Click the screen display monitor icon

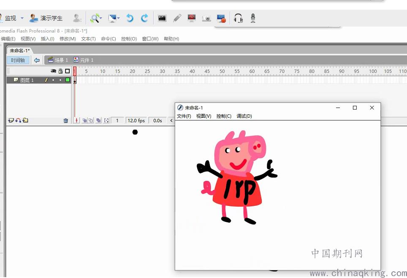coord(112,18)
